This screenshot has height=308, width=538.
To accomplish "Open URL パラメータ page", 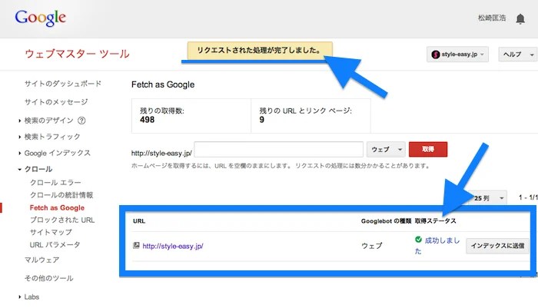I will pos(55,244).
